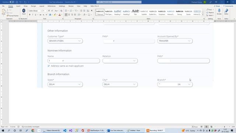236x133 pixels.
Task: Apply Underline formatting
Action: (x=35, y=15)
